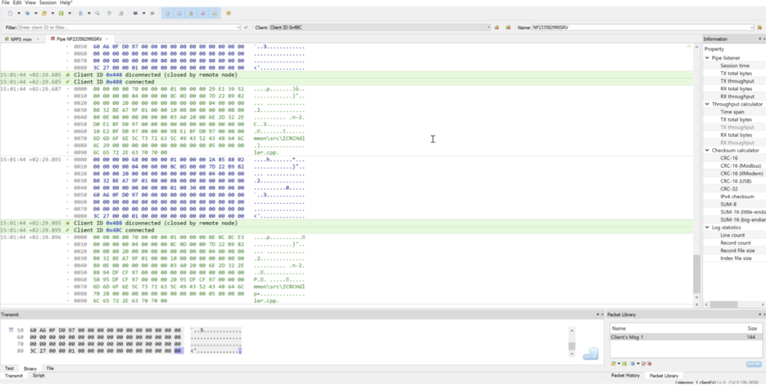This screenshot has height=386, width=766.
Task: Click the first Packet Library toolbar icon
Action: [x=613, y=364]
